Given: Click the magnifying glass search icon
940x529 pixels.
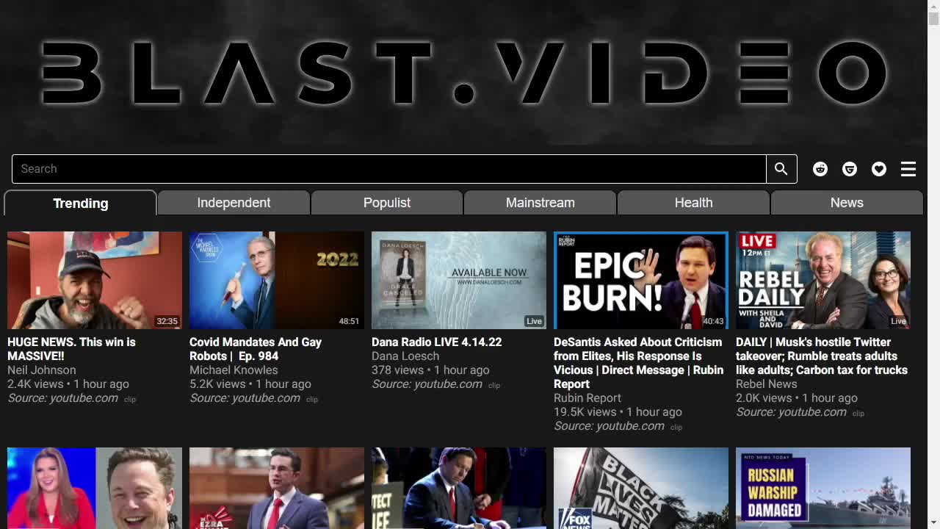Looking at the screenshot, I should tap(781, 169).
